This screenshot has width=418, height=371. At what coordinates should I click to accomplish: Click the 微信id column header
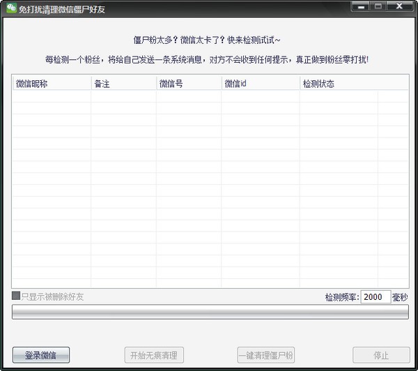click(x=260, y=84)
